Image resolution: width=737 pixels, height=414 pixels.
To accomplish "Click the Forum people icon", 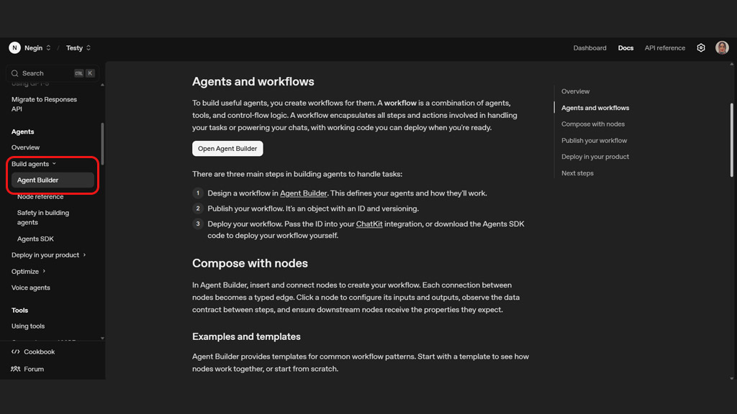I will tap(16, 369).
